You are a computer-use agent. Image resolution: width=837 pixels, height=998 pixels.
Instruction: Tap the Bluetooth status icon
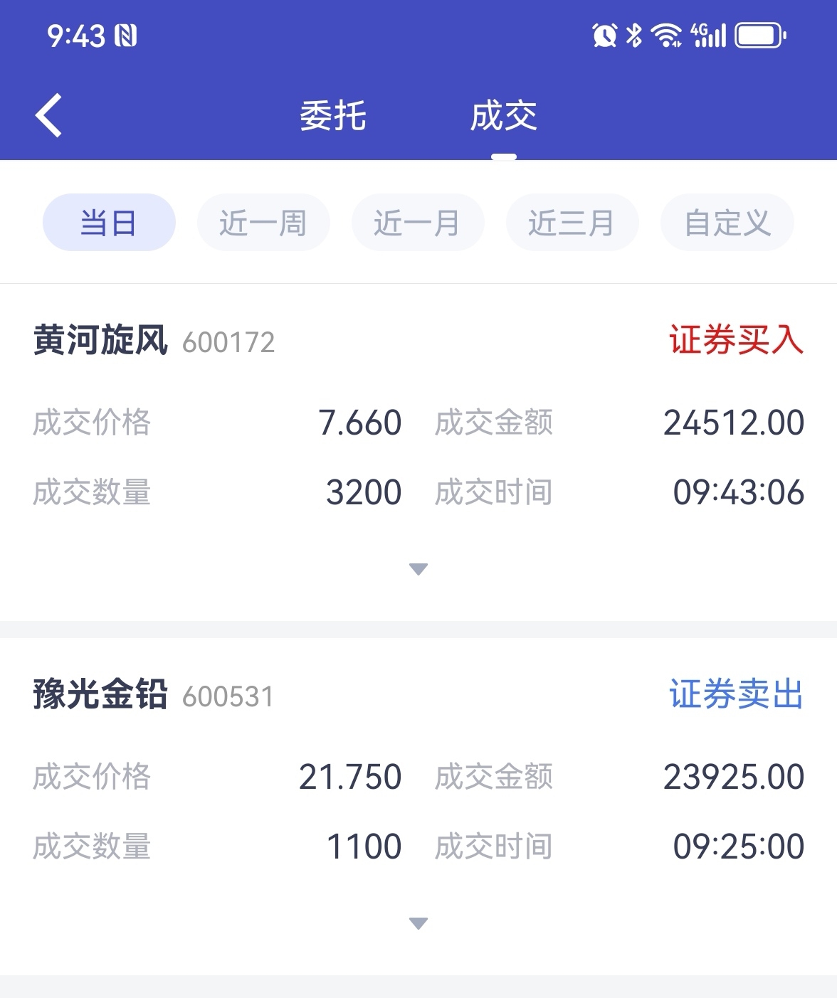coord(634,35)
